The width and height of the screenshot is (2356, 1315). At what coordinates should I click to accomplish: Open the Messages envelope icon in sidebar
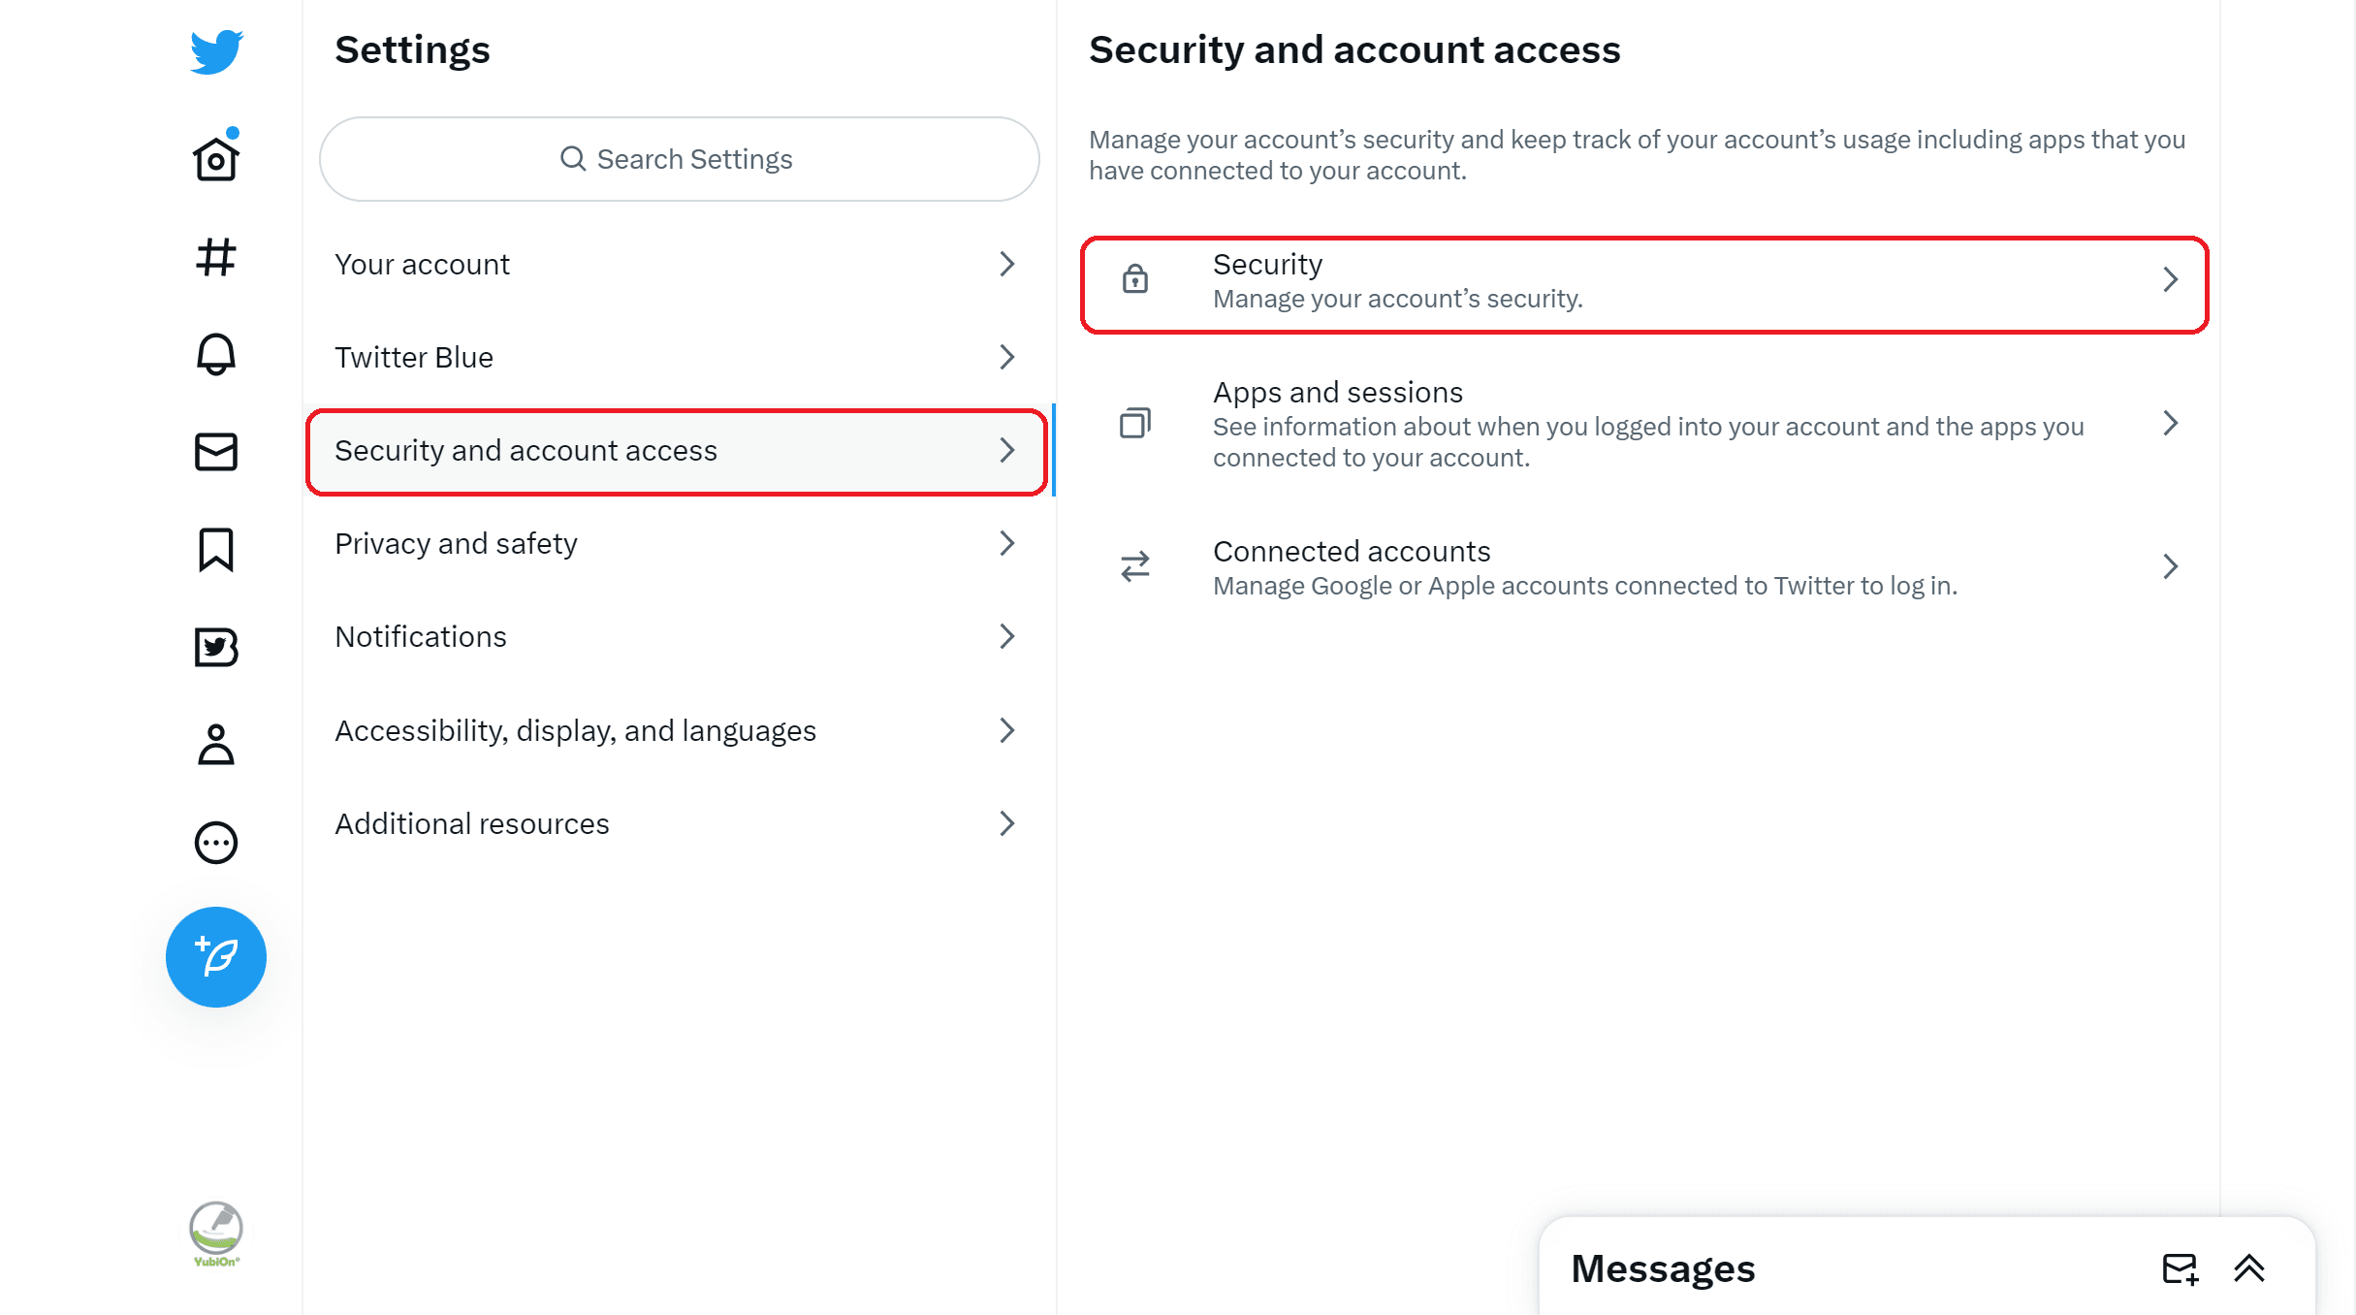point(216,452)
